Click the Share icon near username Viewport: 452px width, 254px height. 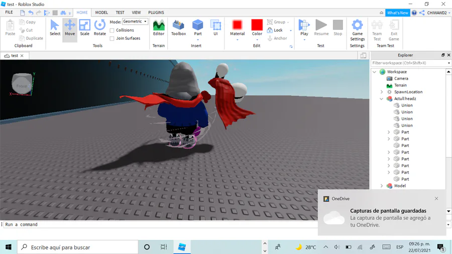tap(422, 13)
